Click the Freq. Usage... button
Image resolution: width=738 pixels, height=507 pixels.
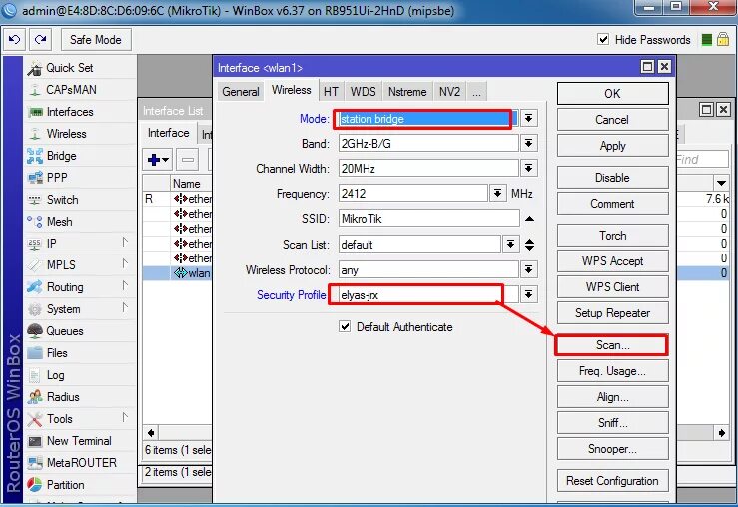point(612,371)
